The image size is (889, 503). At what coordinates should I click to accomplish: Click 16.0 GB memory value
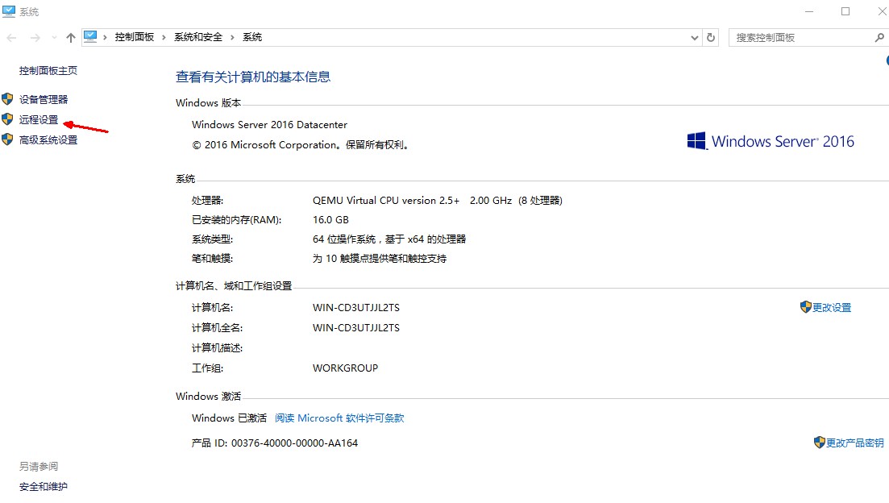pos(330,219)
